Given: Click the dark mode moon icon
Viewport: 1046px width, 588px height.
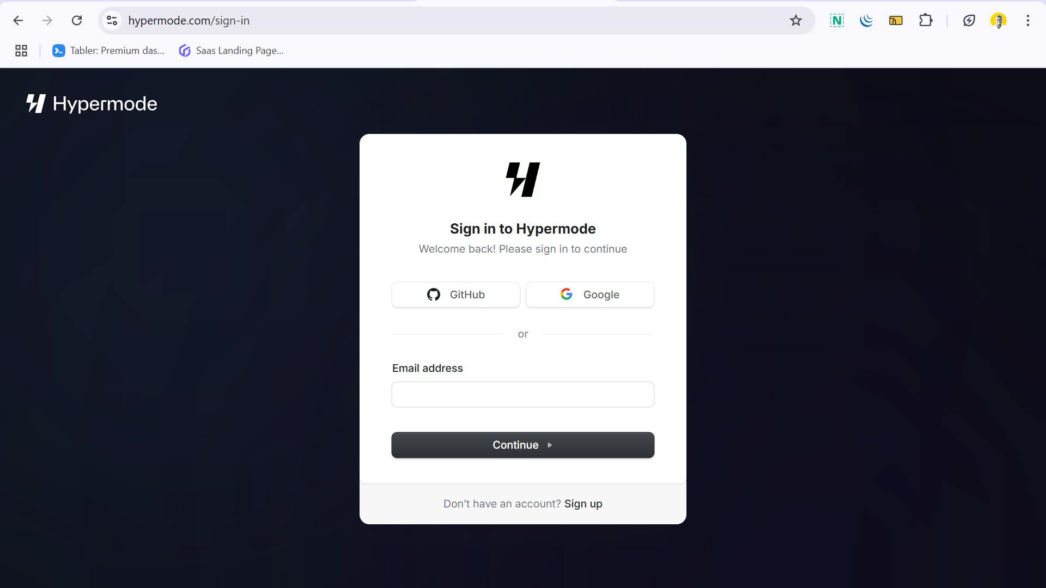Looking at the screenshot, I should point(866,20).
